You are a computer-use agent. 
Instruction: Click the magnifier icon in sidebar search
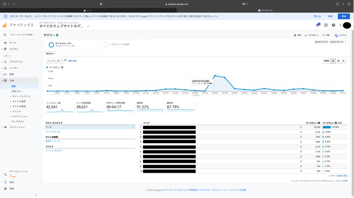(5, 35)
